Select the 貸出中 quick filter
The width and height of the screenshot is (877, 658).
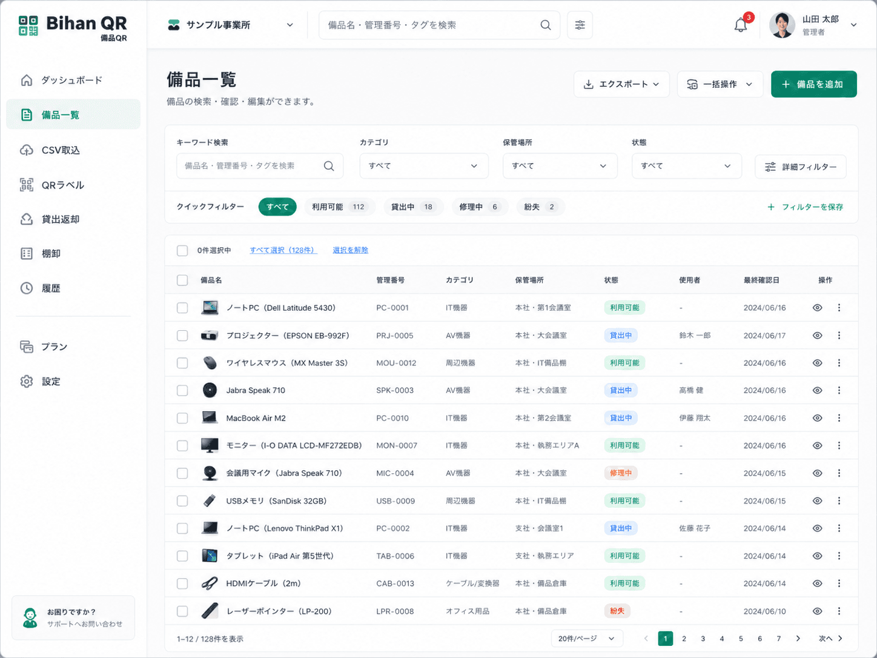(413, 207)
